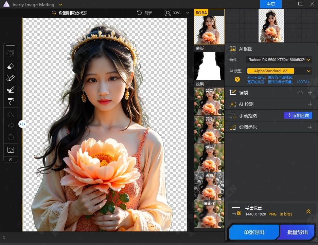
Task: Click 返回到原始状态 to restore original
Action: coord(70,13)
